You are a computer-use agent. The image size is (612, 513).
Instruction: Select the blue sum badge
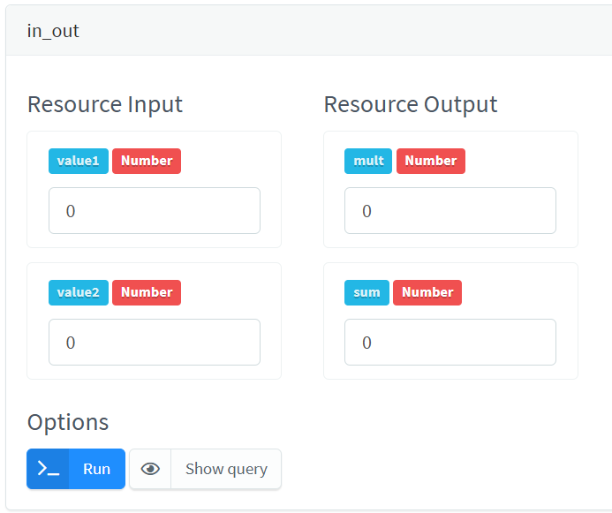click(366, 292)
